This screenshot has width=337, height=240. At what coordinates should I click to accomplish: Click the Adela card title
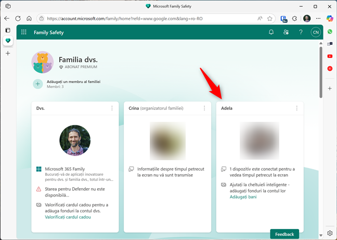pyautogui.click(x=227, y=108)
